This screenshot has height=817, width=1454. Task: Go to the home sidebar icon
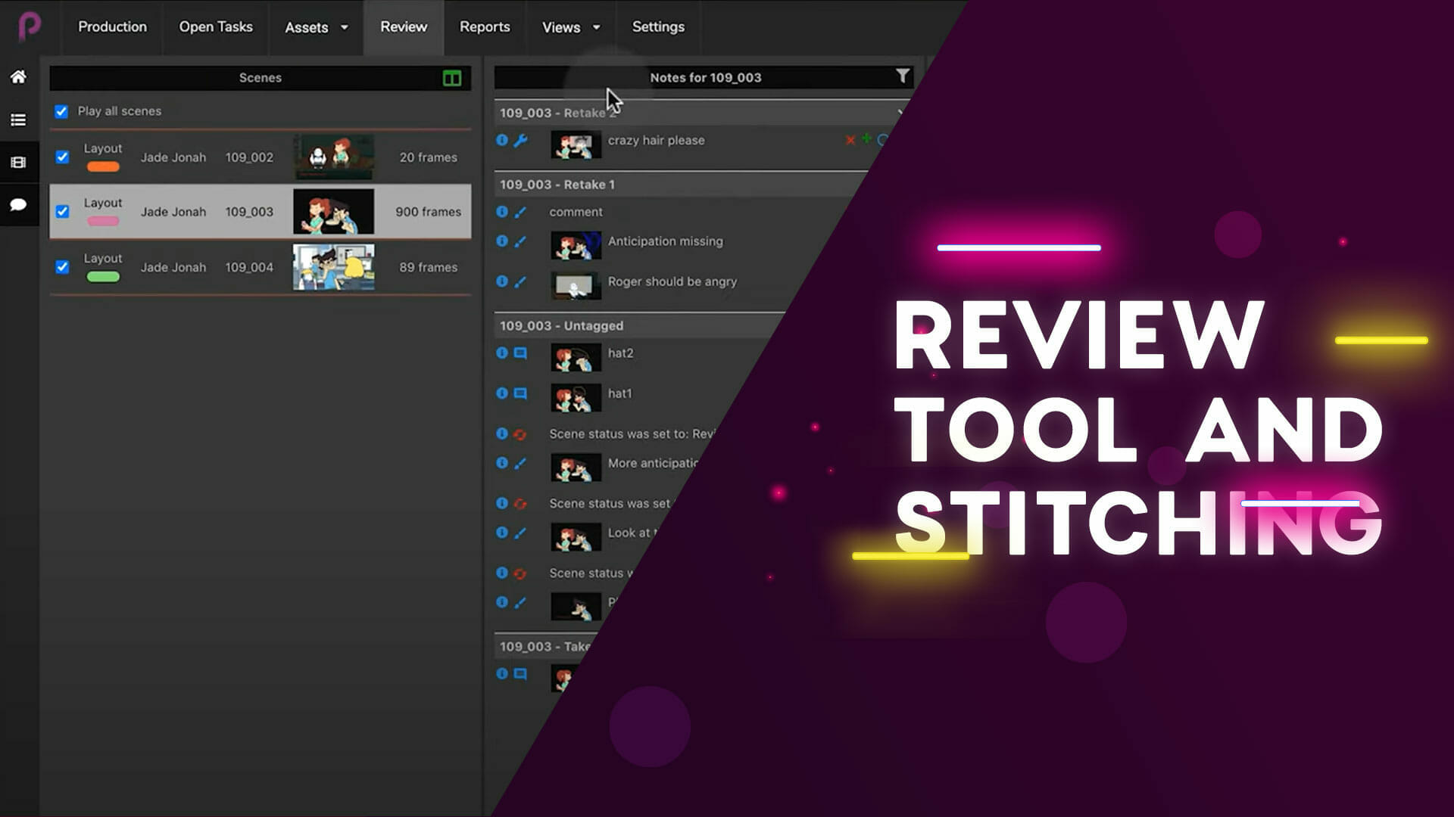[18, 76]
